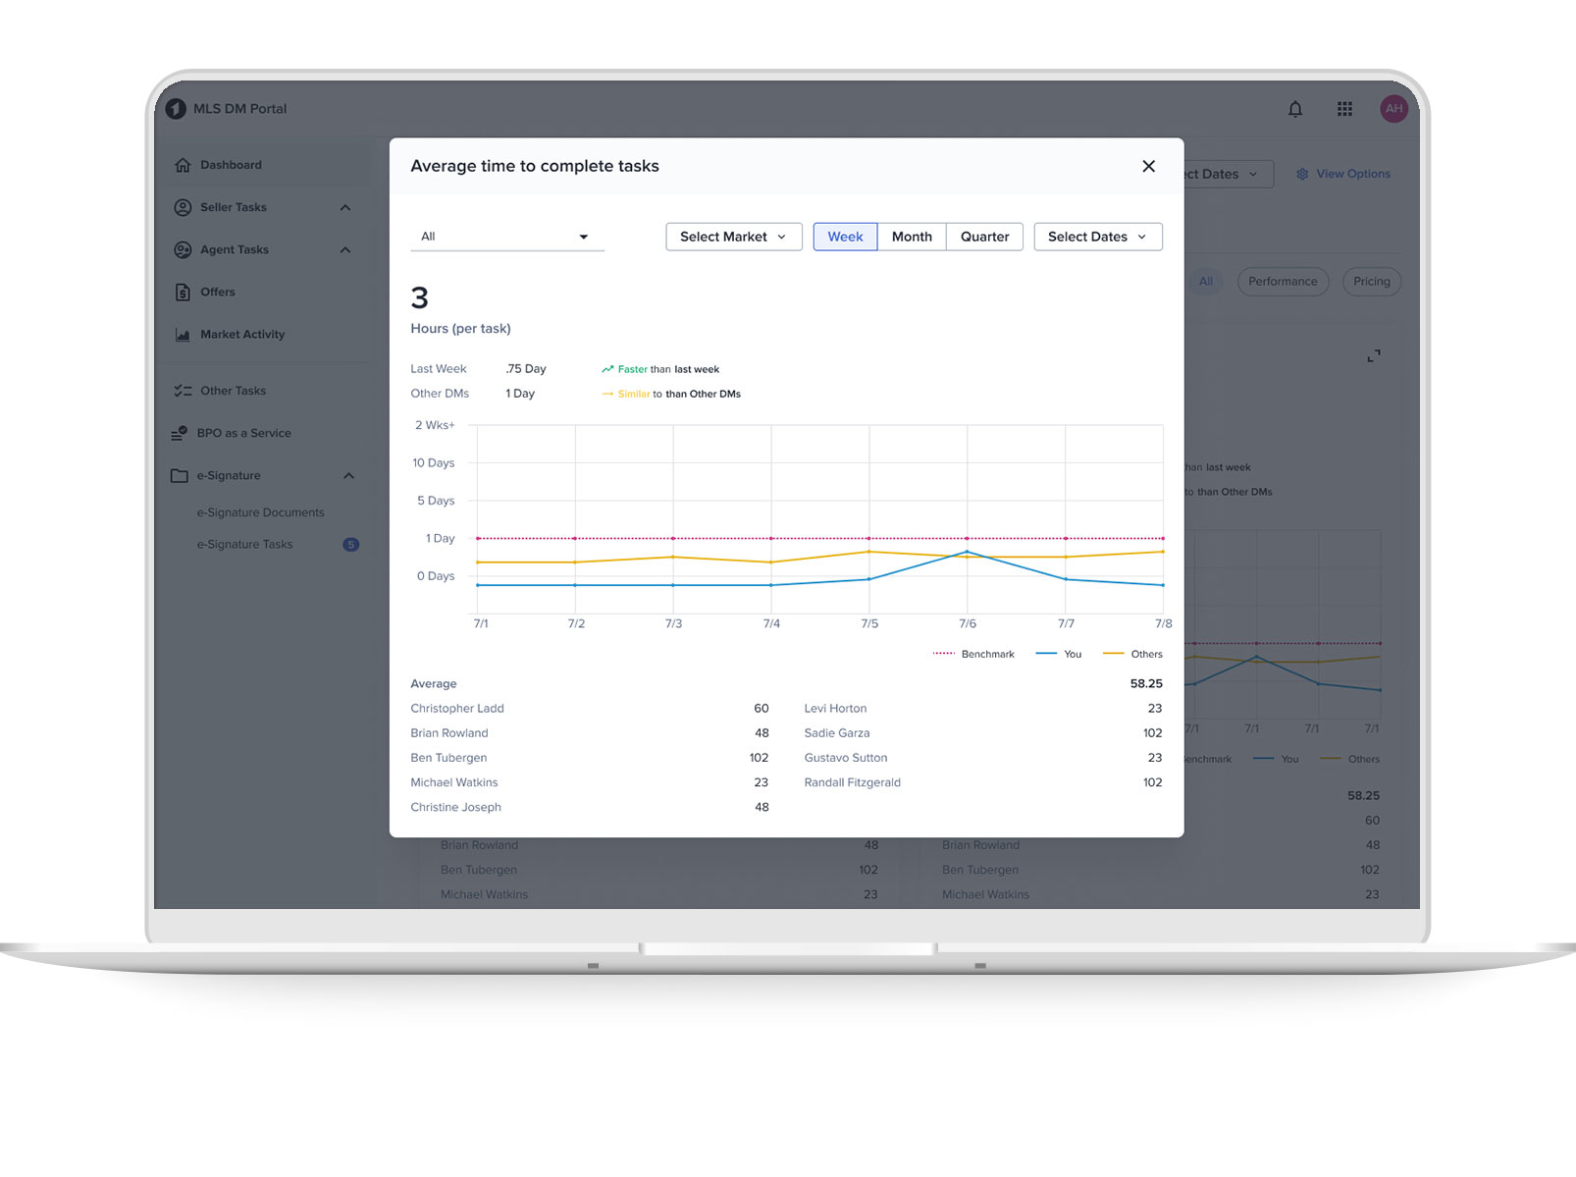Switch to Quarter time range
This screenshot has width=1576, height=1177.
tap(984, 237)
